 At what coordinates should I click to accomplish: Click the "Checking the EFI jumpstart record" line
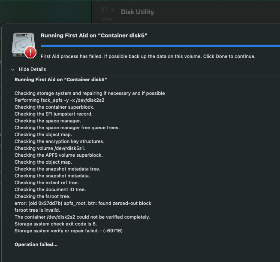coord(53,114)
